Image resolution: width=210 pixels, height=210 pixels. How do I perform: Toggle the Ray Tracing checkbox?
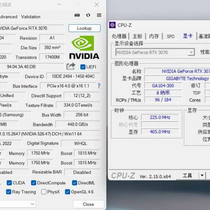pyautogui.click(x=9, y=192)
